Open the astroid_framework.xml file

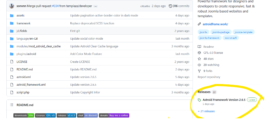coord(31,85)
